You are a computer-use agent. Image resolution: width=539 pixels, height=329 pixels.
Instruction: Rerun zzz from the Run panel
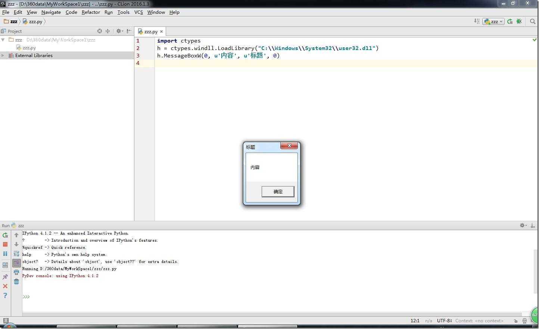coord(5,235)
